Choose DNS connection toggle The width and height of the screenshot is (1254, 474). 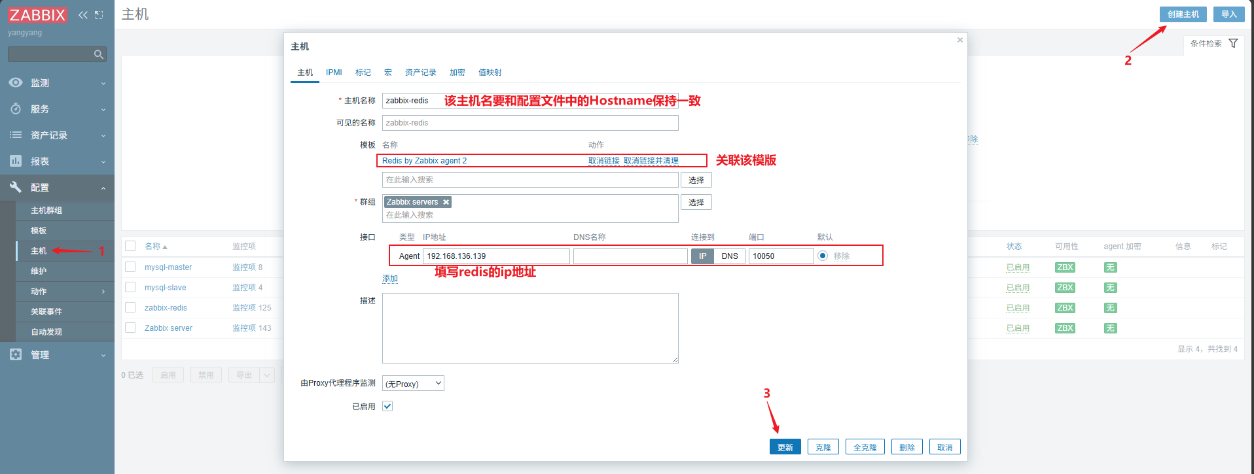[x=730, y=256]
